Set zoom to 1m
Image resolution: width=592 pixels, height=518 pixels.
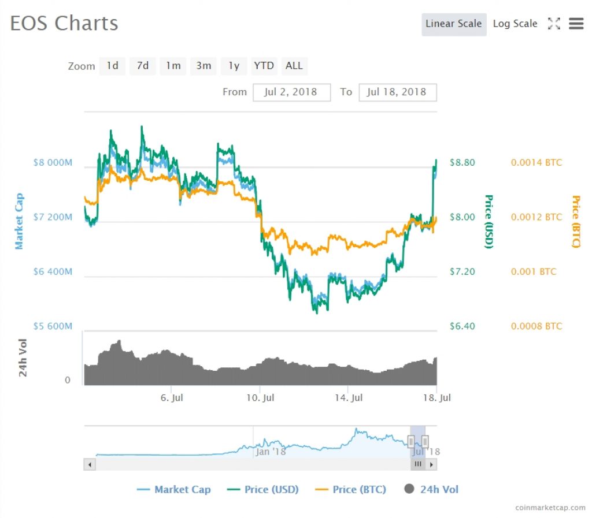[173, 66]
